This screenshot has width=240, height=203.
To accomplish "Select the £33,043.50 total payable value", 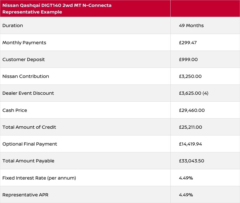I will click(191, 161).
